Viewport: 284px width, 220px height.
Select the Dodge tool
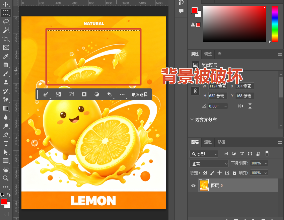tap(6, 126)
